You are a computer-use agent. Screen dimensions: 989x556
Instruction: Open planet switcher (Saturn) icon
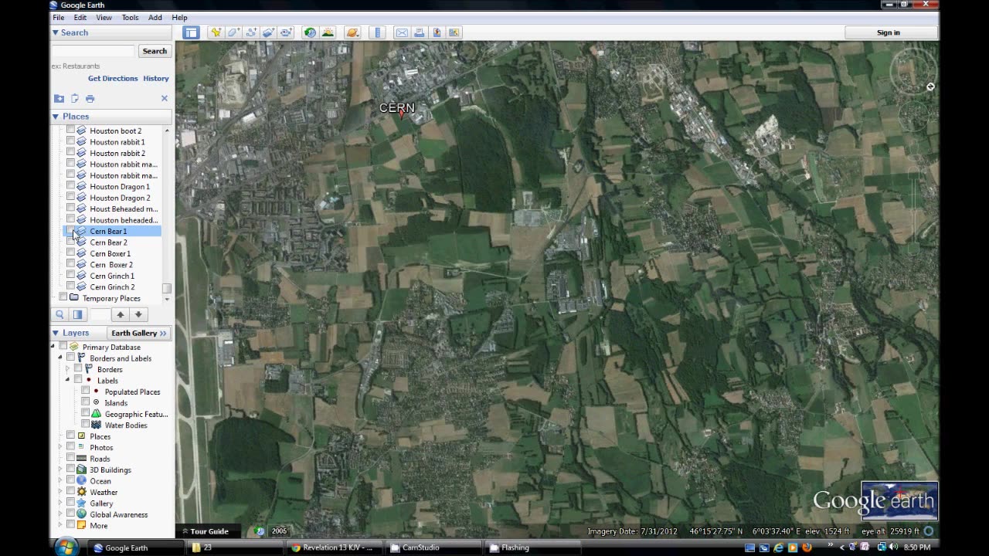pos(352,32)
